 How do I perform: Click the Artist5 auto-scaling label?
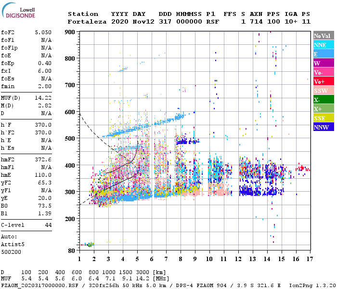[13, 245]
